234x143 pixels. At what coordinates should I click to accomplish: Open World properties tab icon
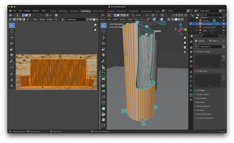pos(191,66)
